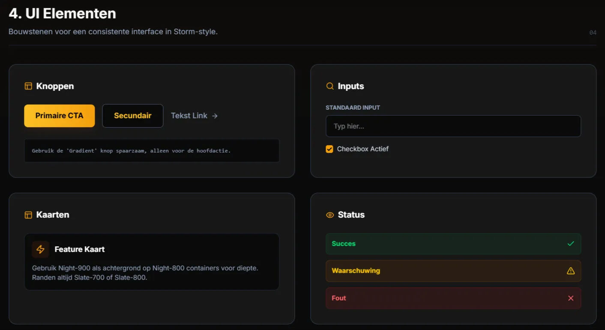Screen dimensions: 605x330
Task: Click the checkmark icon in Succes alert
Action: [571, 243]
